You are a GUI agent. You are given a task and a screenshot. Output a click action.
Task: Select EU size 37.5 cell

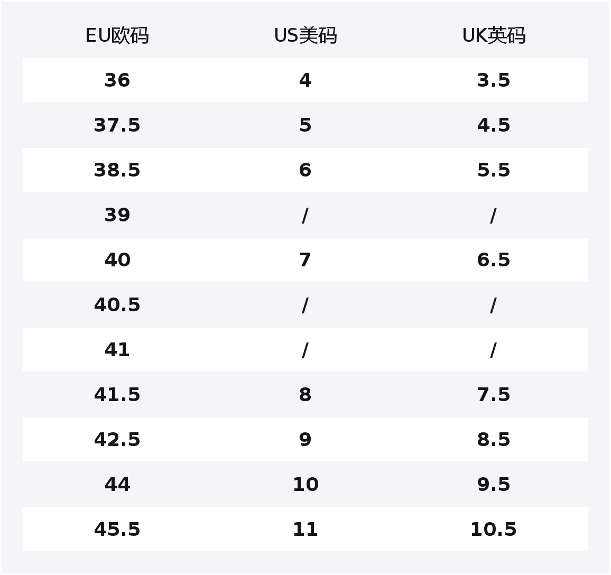pos(117,125)
